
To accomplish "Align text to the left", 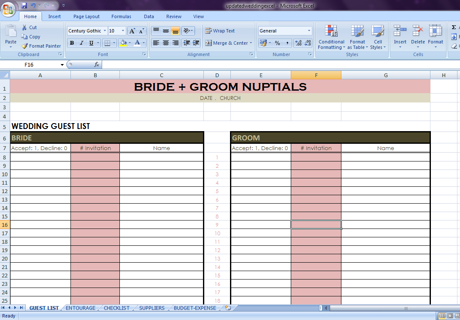I will click(x=156, y=43).
